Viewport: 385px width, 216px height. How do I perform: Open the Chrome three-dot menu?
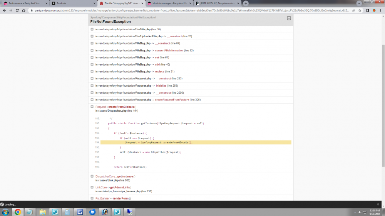(381, 10)
